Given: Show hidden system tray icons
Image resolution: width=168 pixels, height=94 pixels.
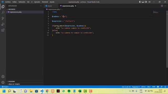Looking at the screenshot, I should pyautogui.click(x=130, y=91).
